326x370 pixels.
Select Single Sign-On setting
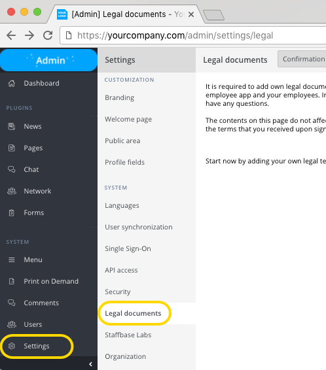(x=147, y=248)
